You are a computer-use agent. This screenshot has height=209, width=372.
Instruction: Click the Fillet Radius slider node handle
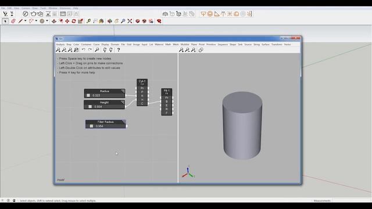[91, 126]
